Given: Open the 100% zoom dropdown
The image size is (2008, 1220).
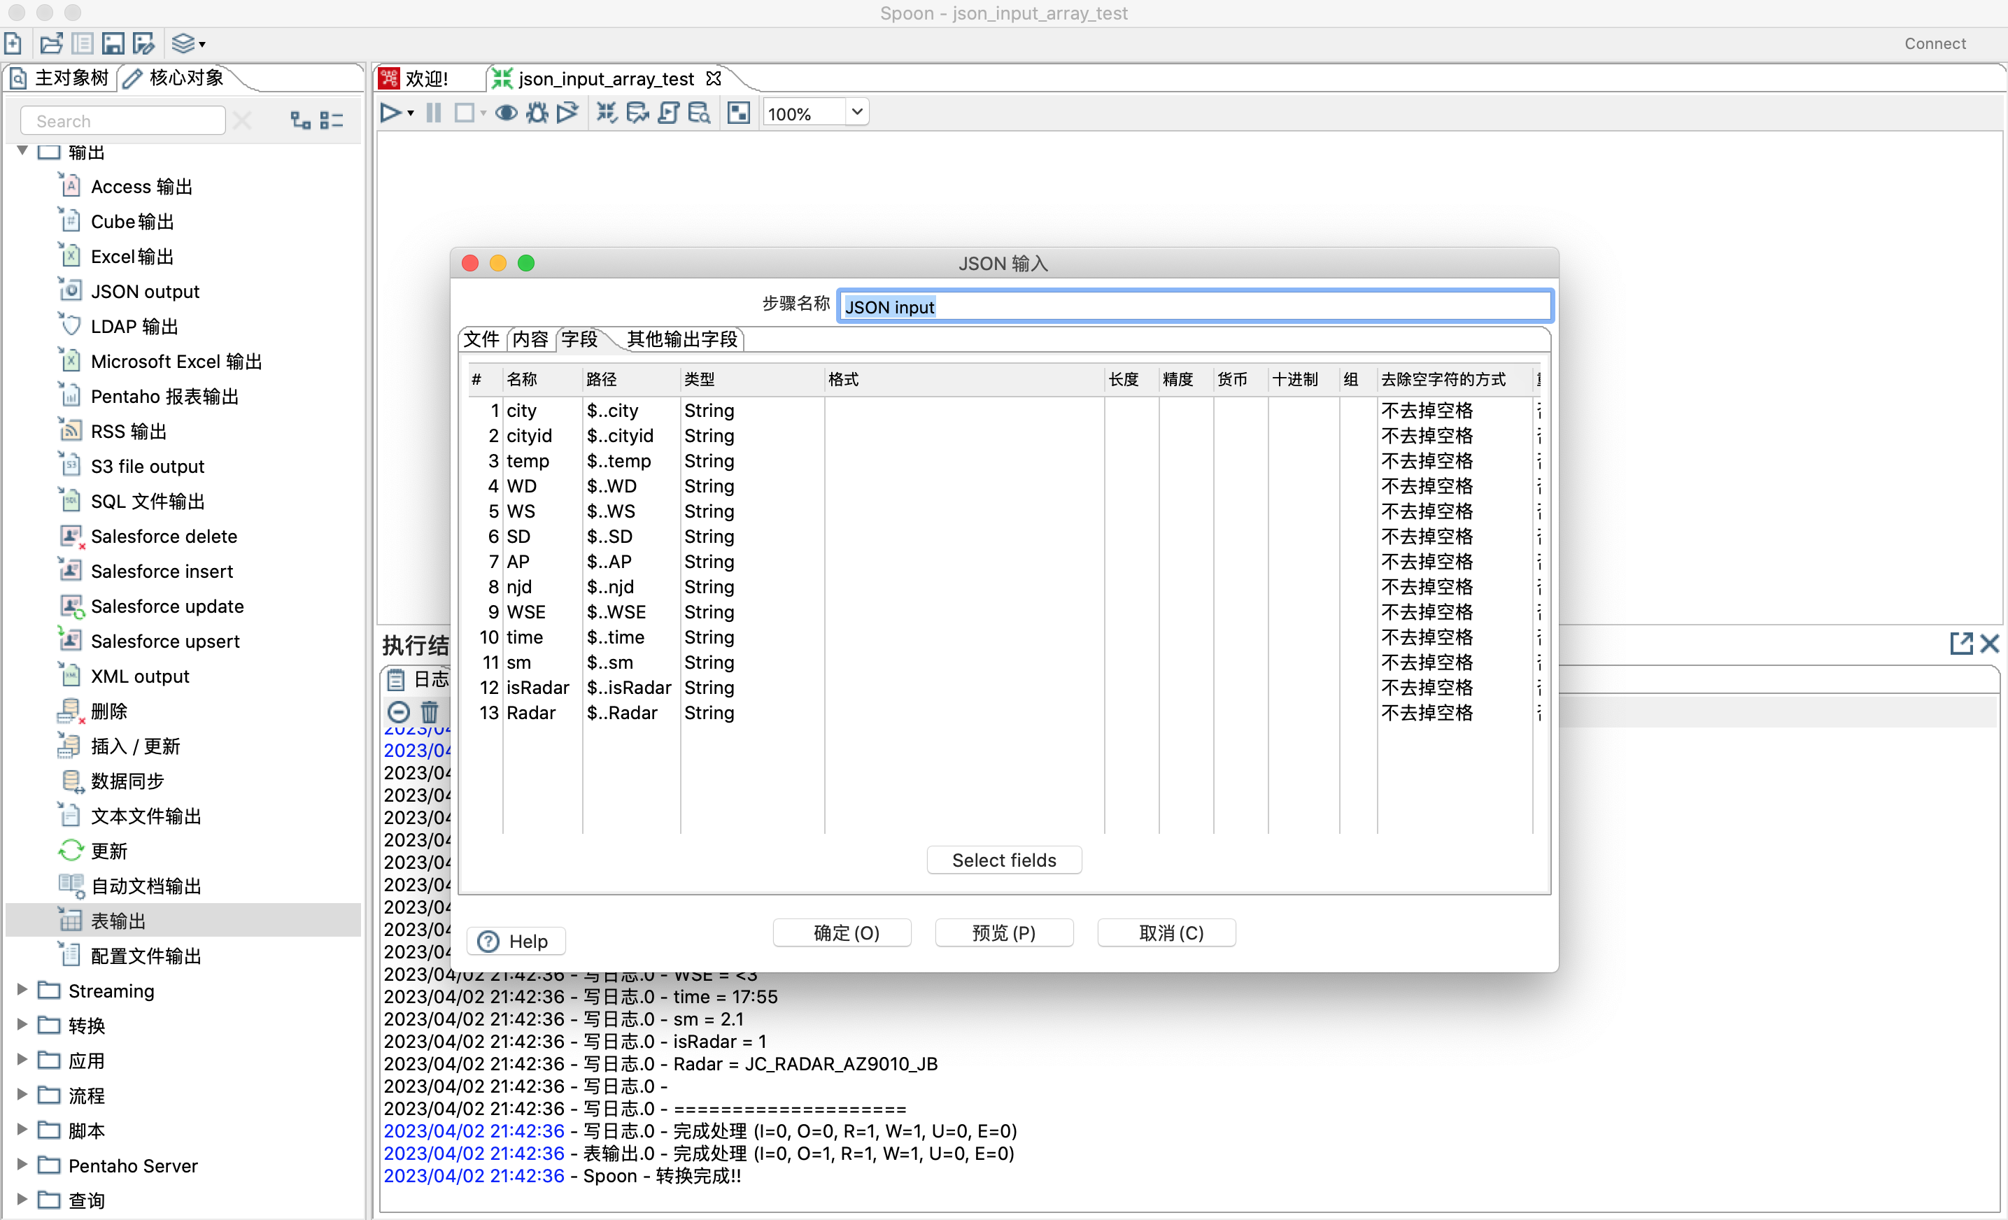Looking at the screenshot, I should 856,113.
